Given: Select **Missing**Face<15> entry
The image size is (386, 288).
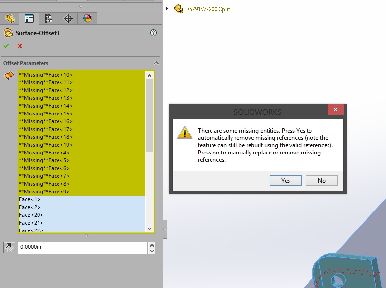Looking at the screenshot, I should 82,114.
